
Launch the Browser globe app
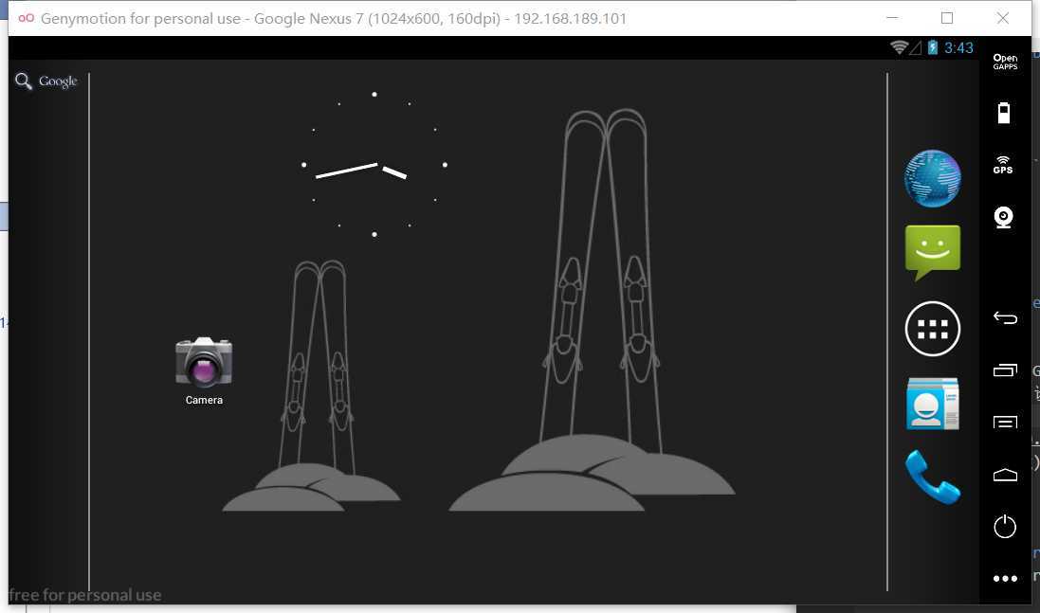pyautogui.click(x=933, y=178)
